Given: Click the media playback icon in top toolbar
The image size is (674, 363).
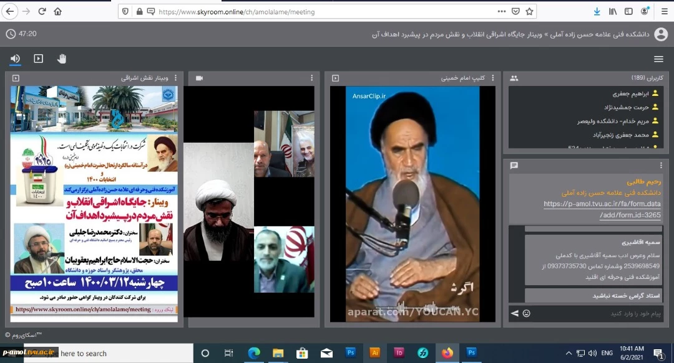Looking at the screenshot, I should click(x=38, y=59).
